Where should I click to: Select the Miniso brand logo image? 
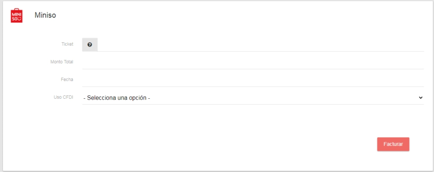click(x=16, y=15)
